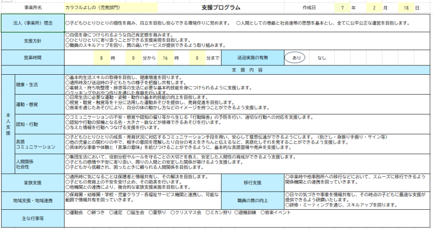Select the 家族支援 header cell
The image size is (433, 230).
click(x=33, y=183)
